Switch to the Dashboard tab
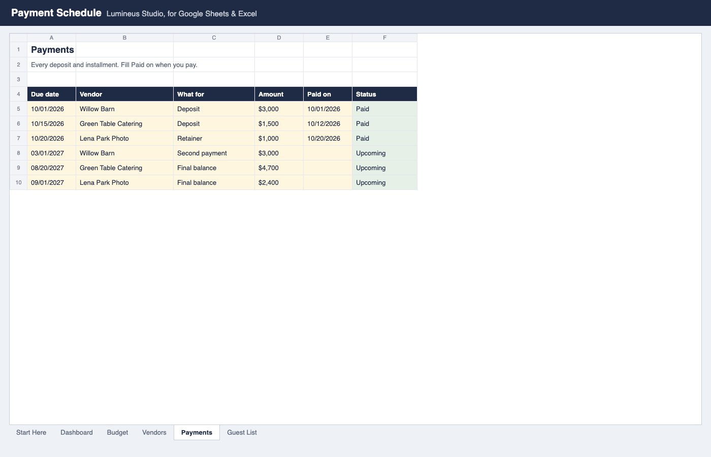 coord(77,433)
